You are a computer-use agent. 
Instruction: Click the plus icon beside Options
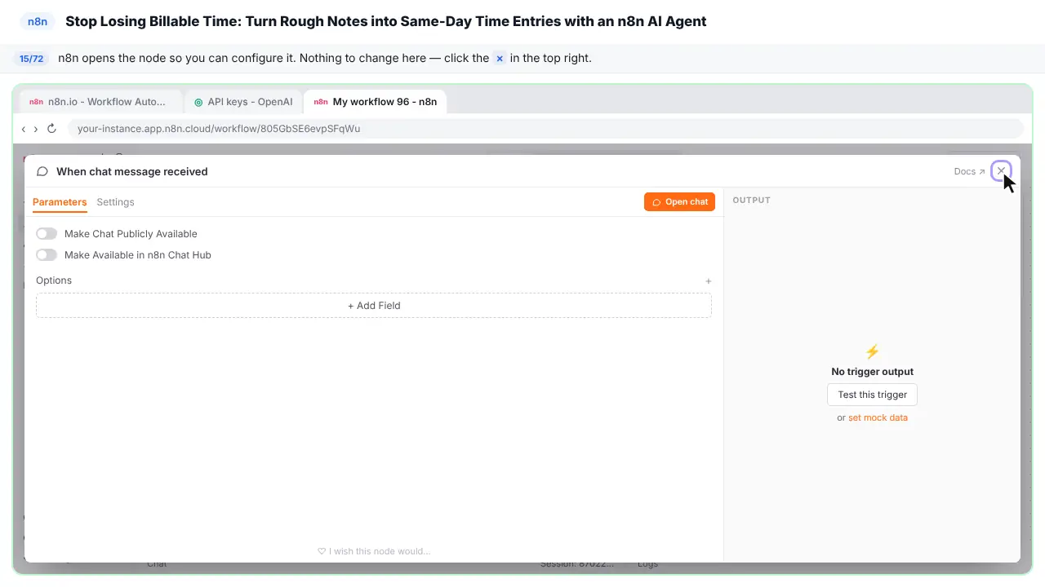(x=709, y=281)
